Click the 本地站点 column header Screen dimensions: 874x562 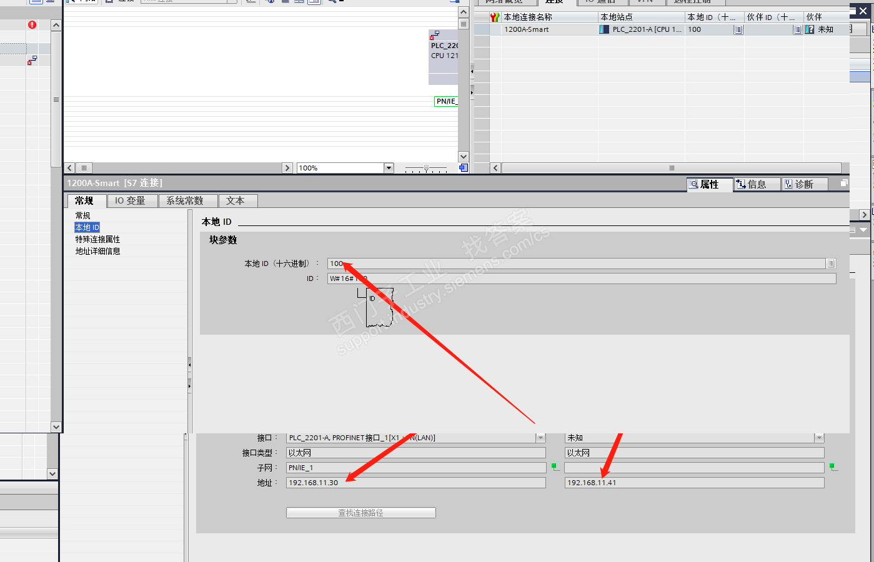coord(642,17)
